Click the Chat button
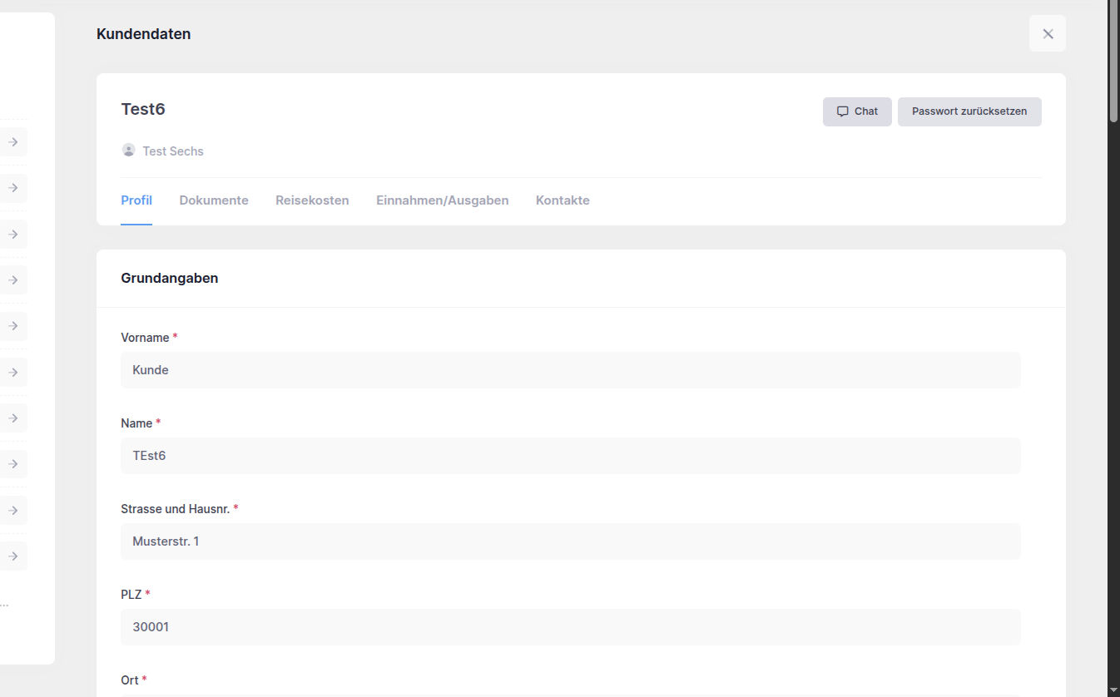The width and height of the screenshot is (1120, 697). click(x=857, y=111)
